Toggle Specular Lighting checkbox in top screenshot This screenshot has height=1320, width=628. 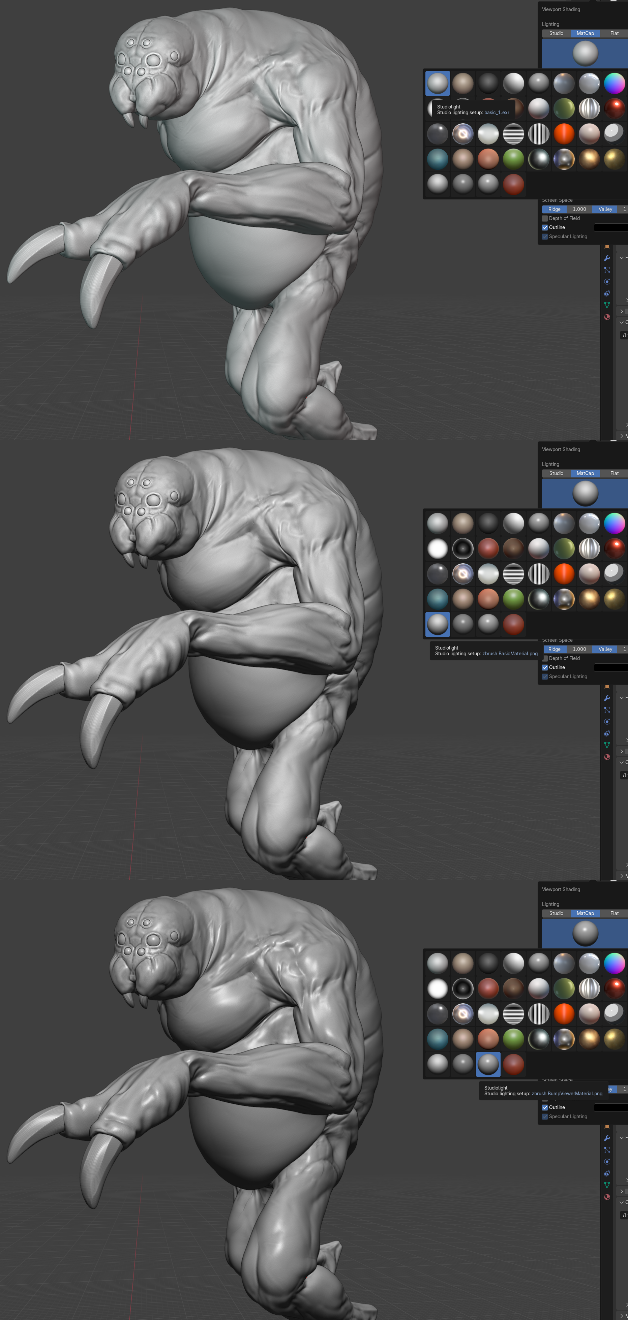(545, 237)
